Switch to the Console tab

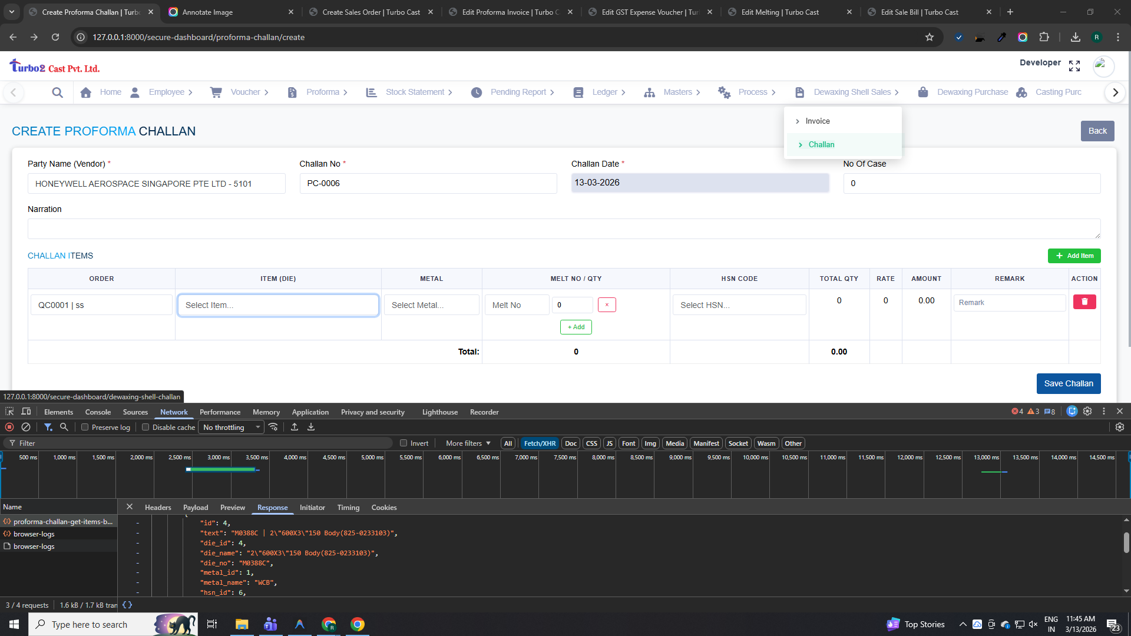(x=98, y=412)
